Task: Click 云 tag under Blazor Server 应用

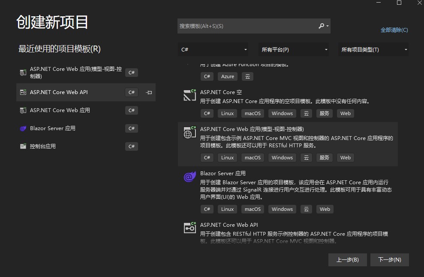Action: (x=306, y=209)
